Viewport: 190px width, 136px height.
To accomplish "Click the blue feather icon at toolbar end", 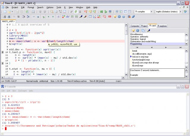I will tap(133, 17).
